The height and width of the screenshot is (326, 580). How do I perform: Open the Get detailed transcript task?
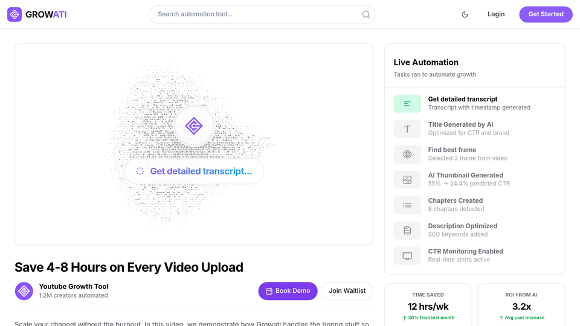click(x=475, y=103)
